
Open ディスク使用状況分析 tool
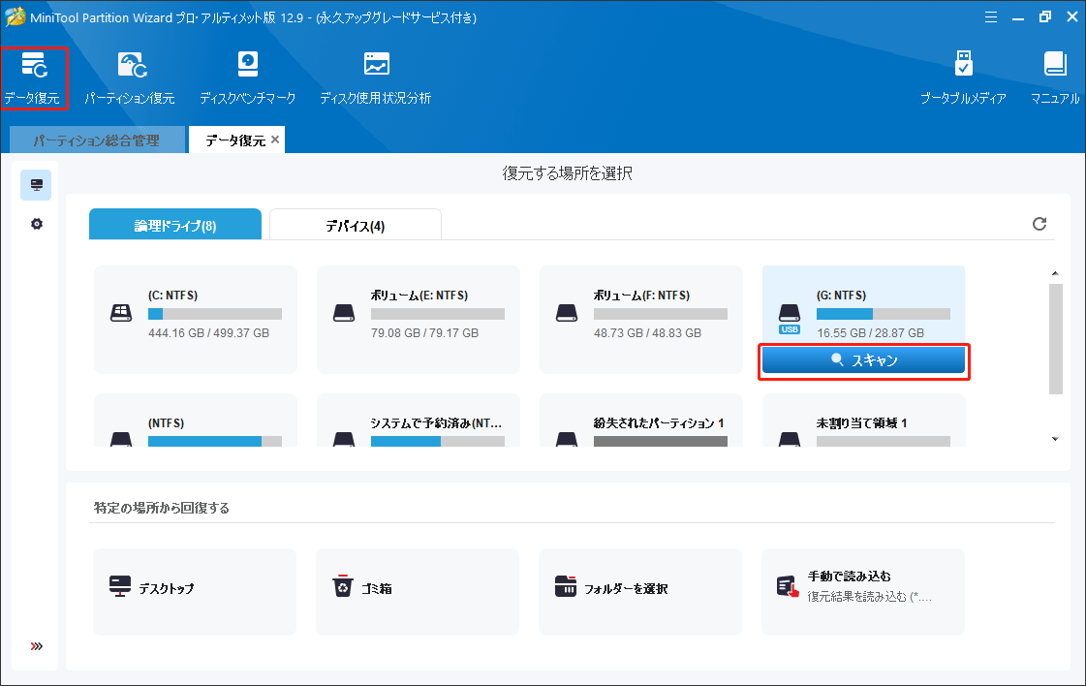tap(375, 78)
